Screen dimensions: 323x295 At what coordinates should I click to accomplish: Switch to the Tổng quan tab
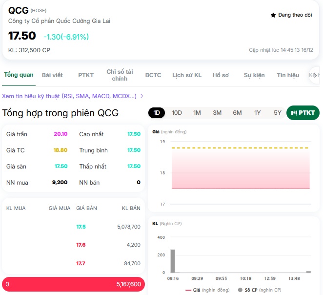pos(19,75)
